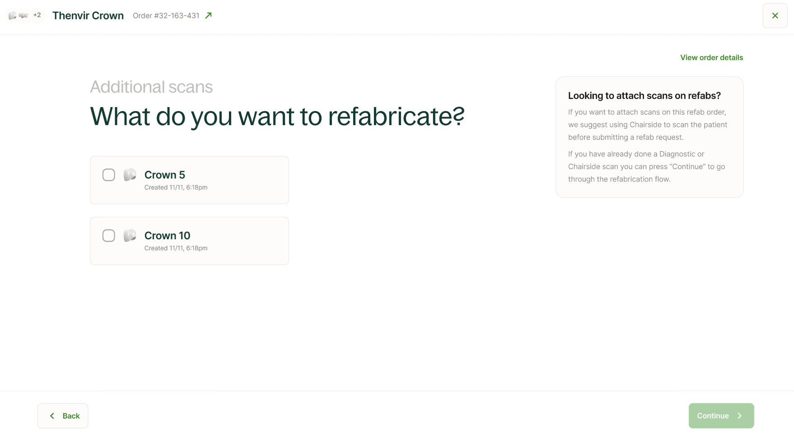Check the Crown 5 checkbox
Viewport: 794px width, 438px height.
(108, 175)
